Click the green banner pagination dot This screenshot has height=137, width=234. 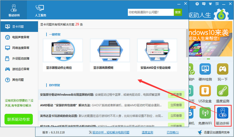[208, 59]
